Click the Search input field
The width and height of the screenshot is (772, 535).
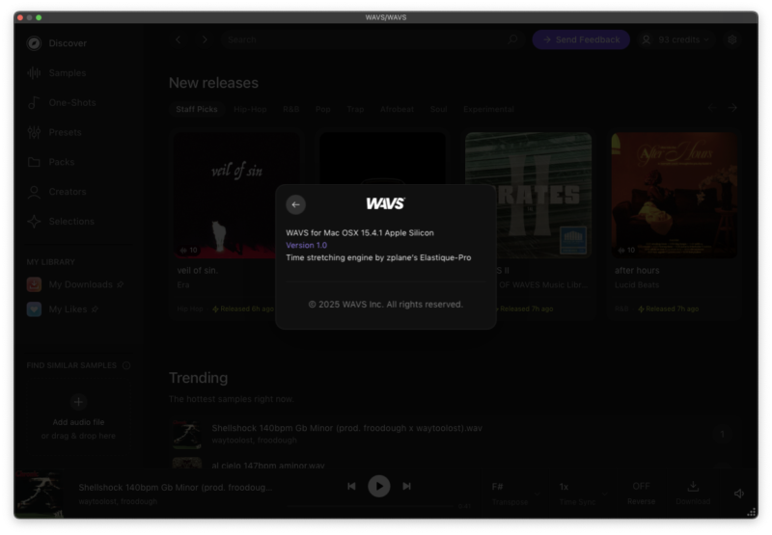367,40
